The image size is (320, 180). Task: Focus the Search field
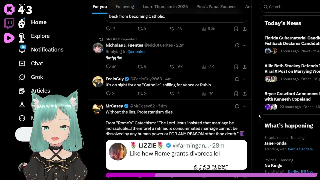tap(291, 7)
